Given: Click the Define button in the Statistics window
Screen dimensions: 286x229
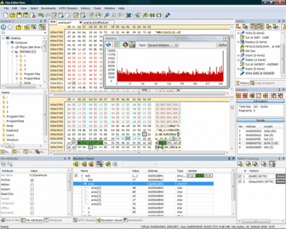Looking at the screenshot, I should [x=222, y=45].
